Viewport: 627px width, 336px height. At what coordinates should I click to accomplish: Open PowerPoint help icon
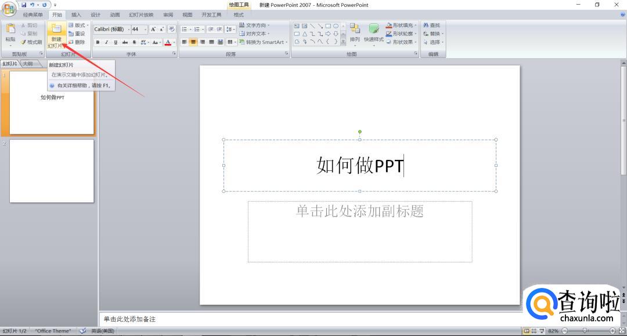coord(622,14)
